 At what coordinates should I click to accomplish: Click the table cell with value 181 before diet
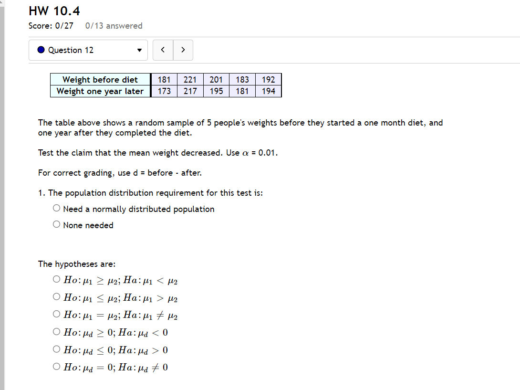pyautogui.click(x=164, y=80)
